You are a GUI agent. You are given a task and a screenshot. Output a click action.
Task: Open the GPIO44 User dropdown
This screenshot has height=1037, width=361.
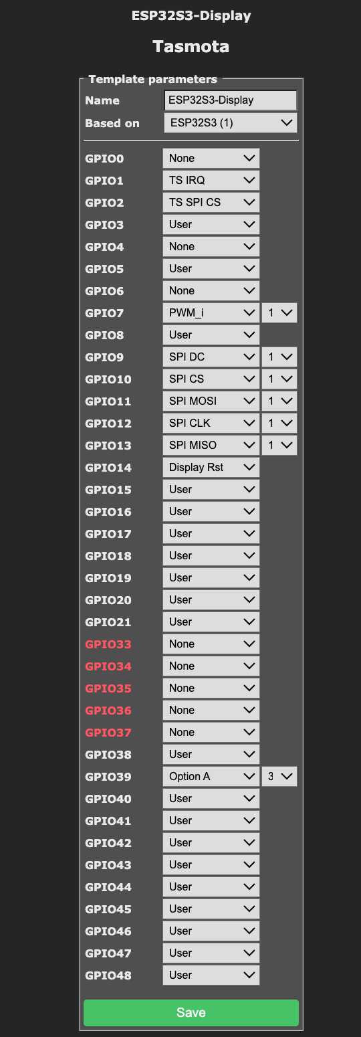211,887
